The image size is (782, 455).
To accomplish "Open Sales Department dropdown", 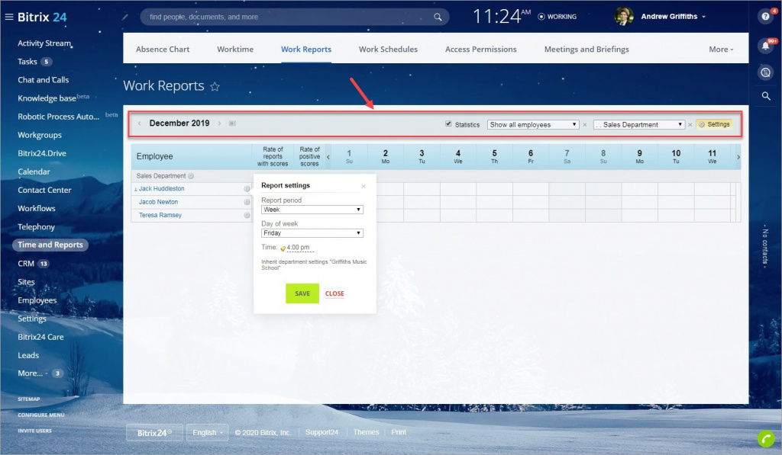I will pyautogui.click(x=639, y=124).
